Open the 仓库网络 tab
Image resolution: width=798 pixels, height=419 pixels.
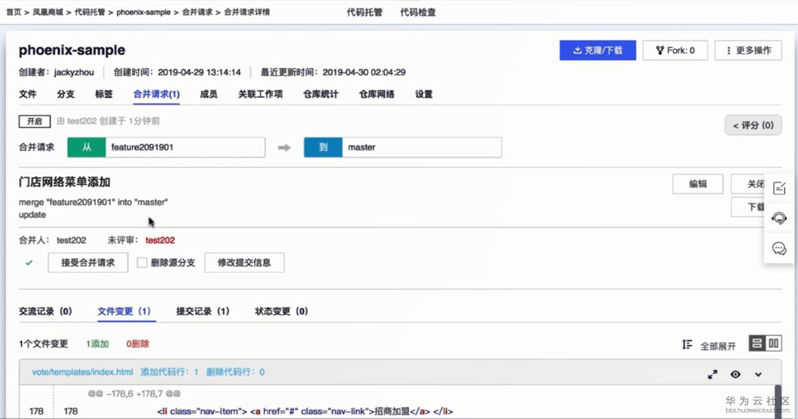click(377, 94)
